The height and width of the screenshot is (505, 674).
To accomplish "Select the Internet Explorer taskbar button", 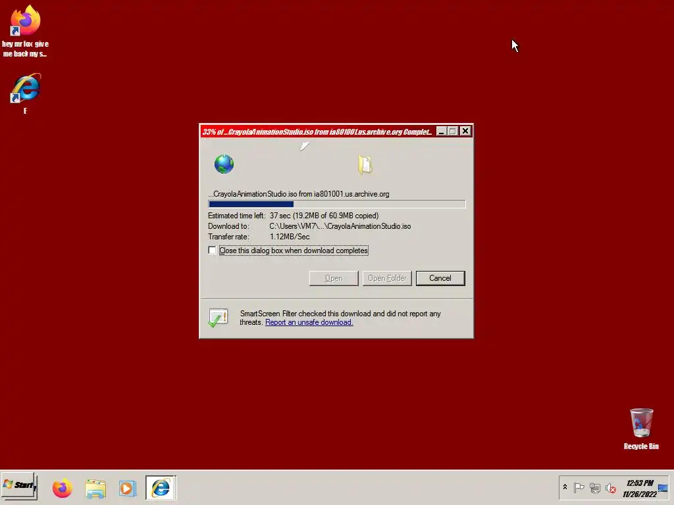I will [x=161, y=488].
